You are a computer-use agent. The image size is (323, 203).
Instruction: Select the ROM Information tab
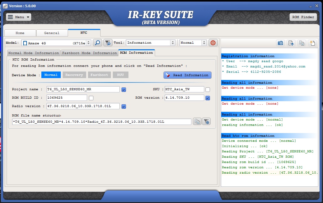coord(136,53)
